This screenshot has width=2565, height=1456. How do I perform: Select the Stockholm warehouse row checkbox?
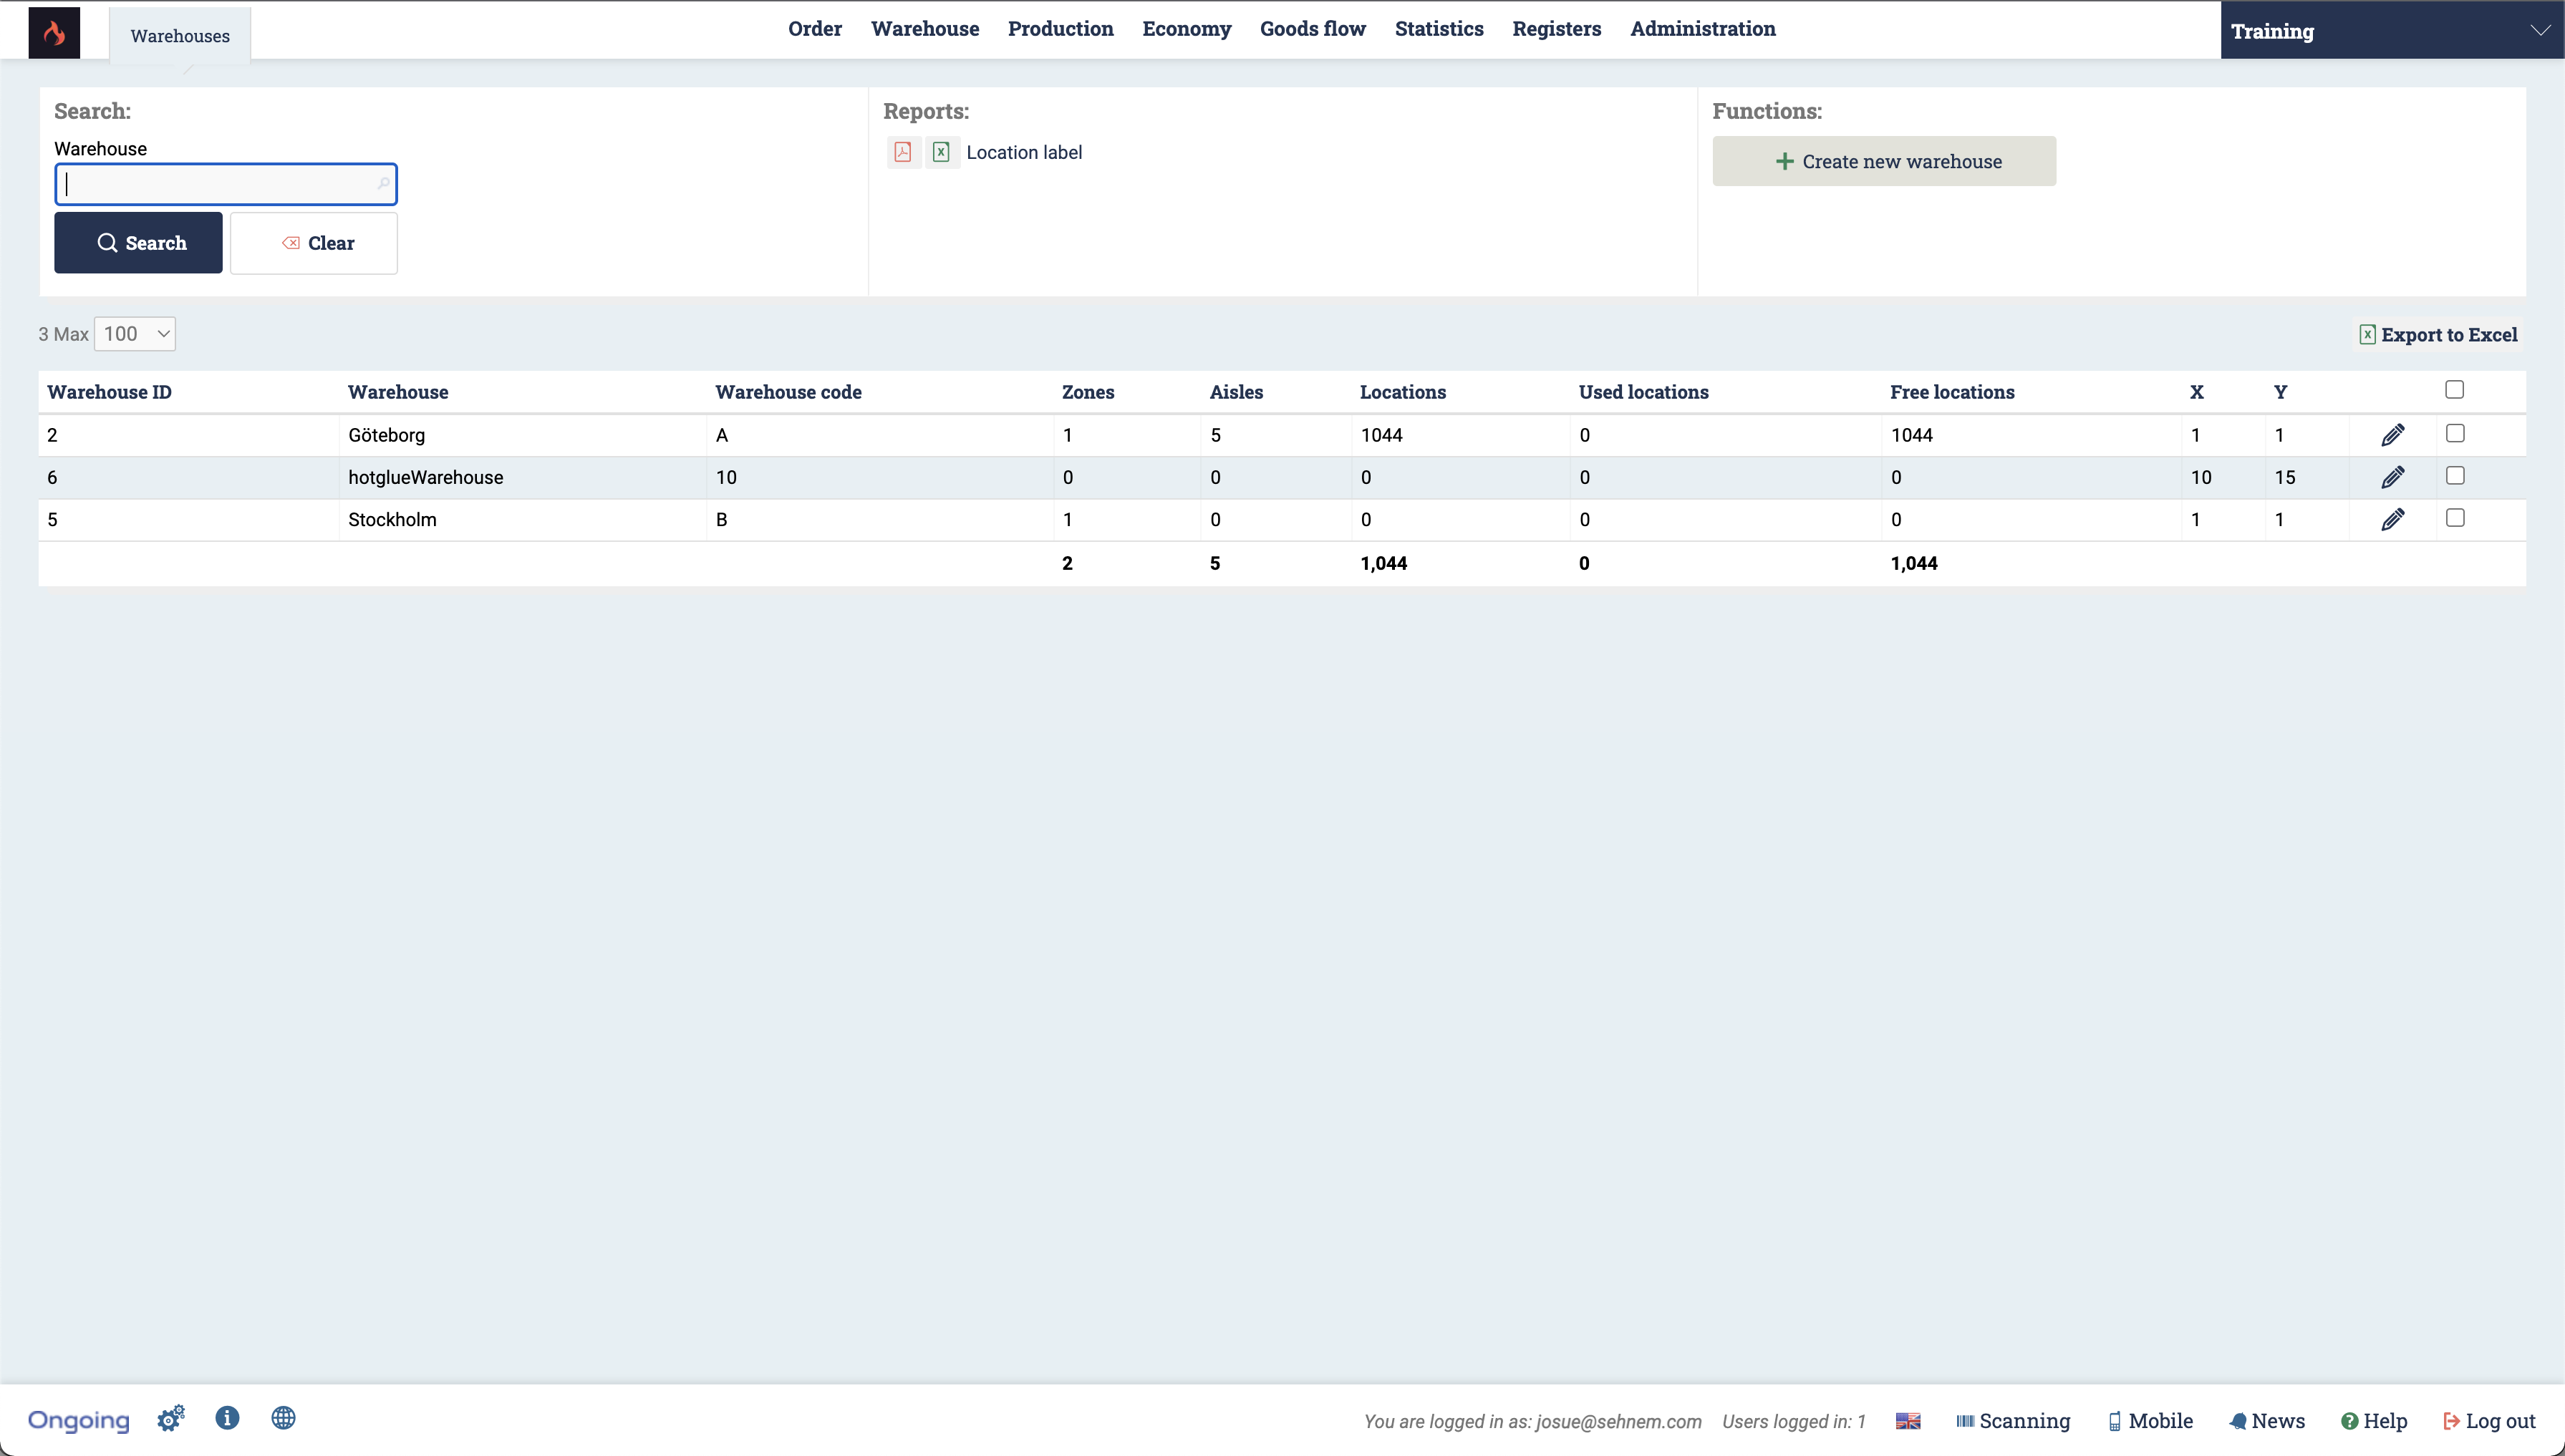pyautogui.click(x=2455, y=518)
